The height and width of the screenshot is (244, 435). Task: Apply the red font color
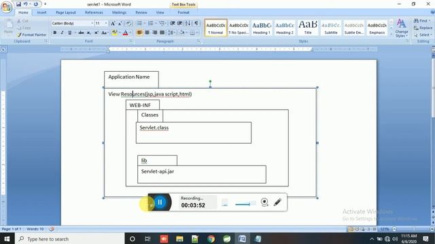125,33
